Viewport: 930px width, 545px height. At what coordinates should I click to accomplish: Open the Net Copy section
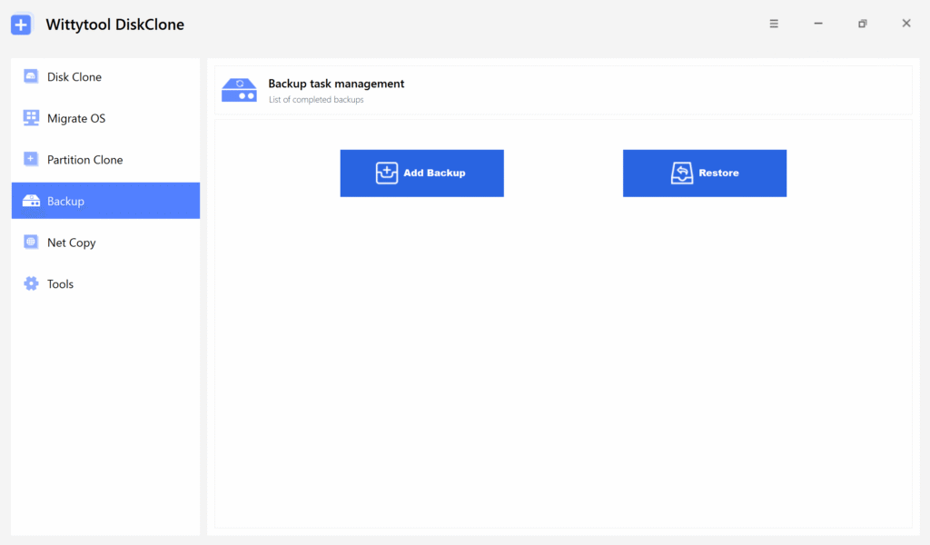click(x=105, y=242)
